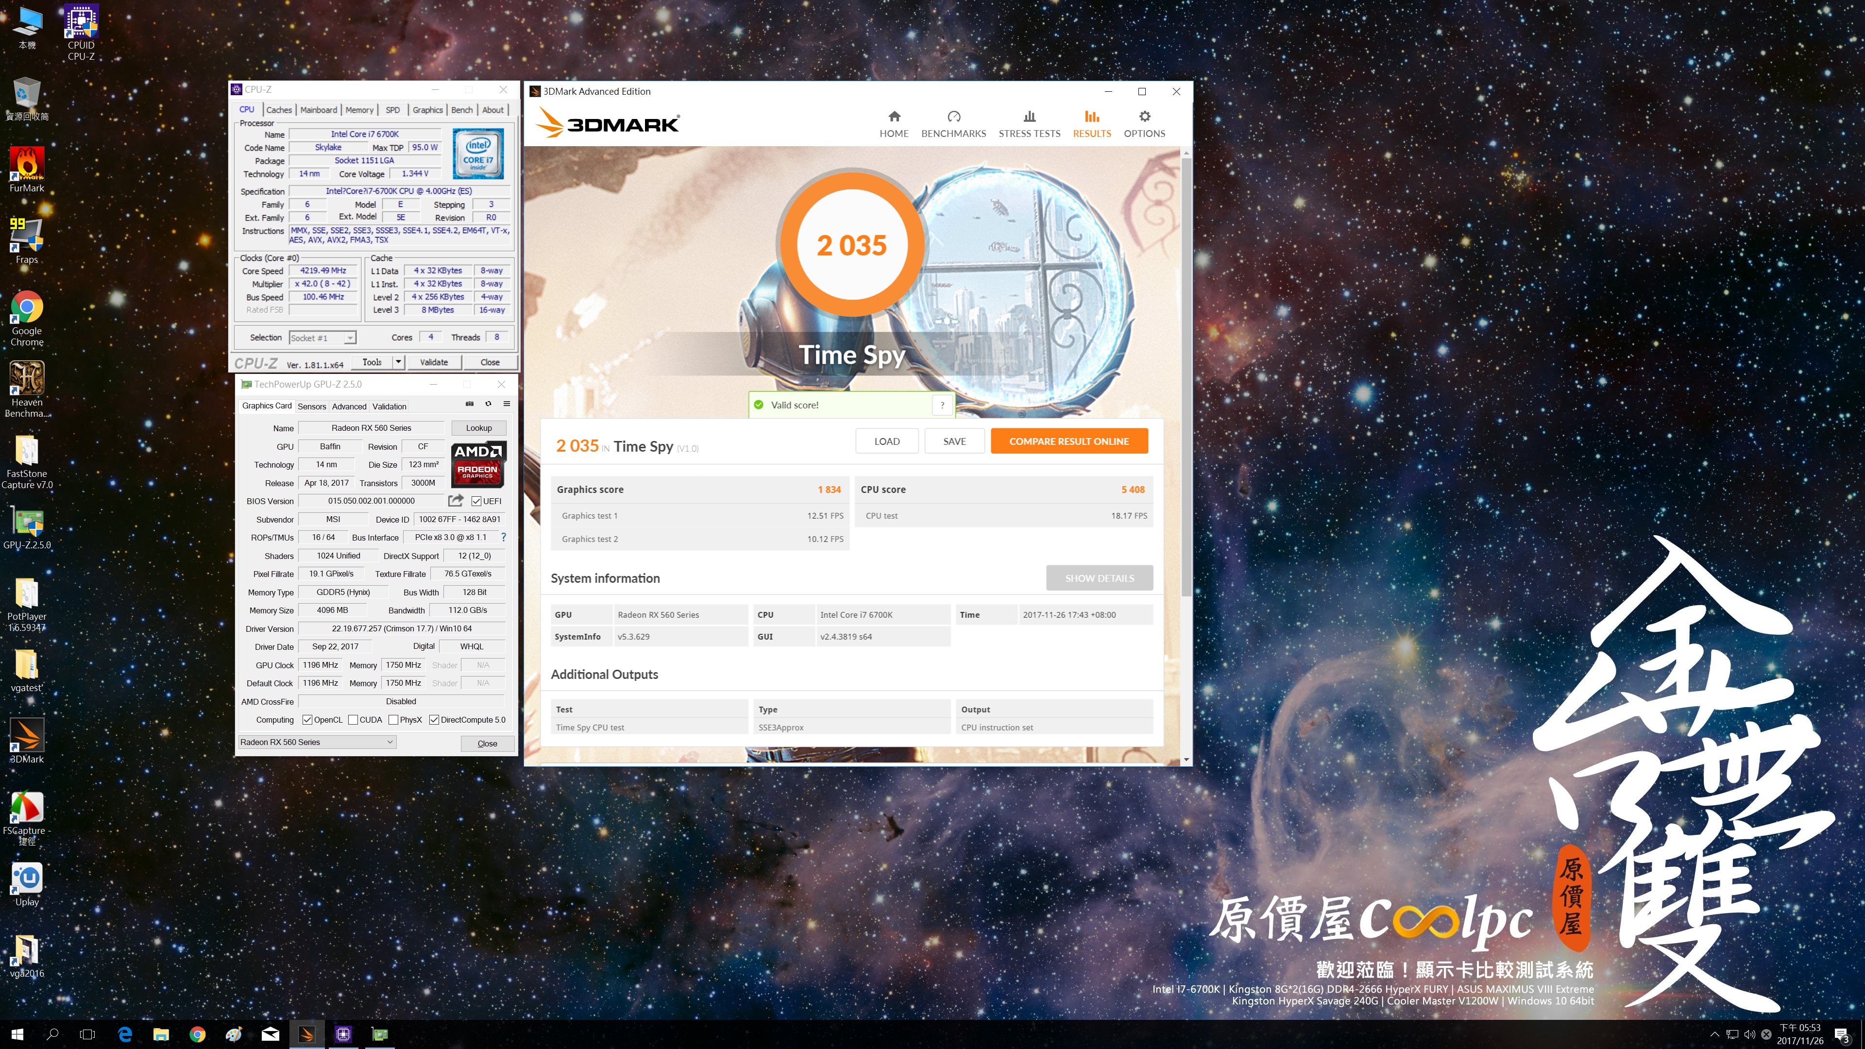
Task: Open 3DMark BENCHMARKS section
Action: pos(953,124)
